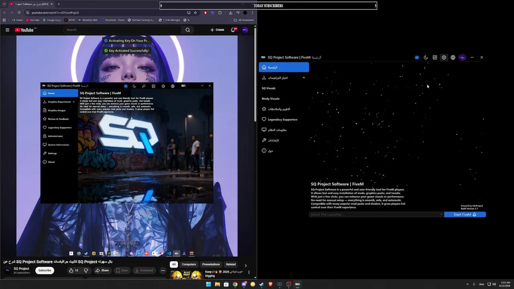The height and width of the screenshot is (289, 514).
Task: Select the Presentations filter chip
Action: [211, 265]
